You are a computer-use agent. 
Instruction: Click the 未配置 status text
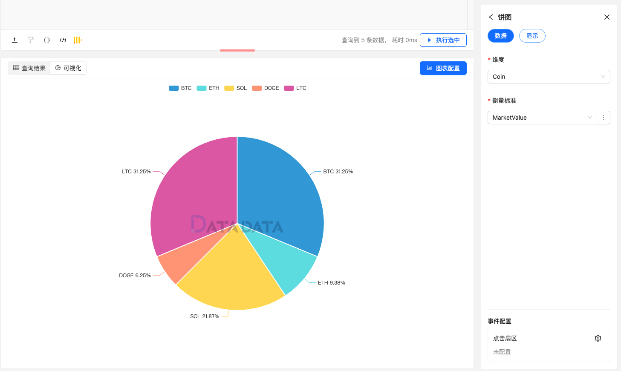(502, 352)
